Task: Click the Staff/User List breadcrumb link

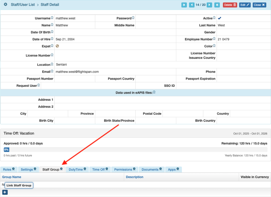Action: tap(23, 5)
